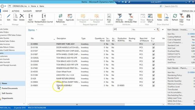Click the scroll right arrow
Image resolution: width=195 pixels, height=110 pixels.
(163, 105)
